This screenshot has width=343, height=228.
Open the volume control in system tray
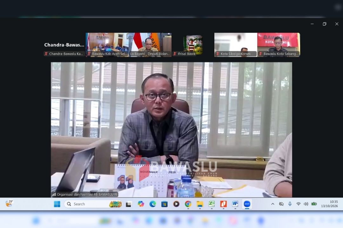pos(306,204)
